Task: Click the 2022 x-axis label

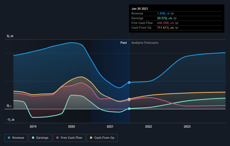Action: 148,126
